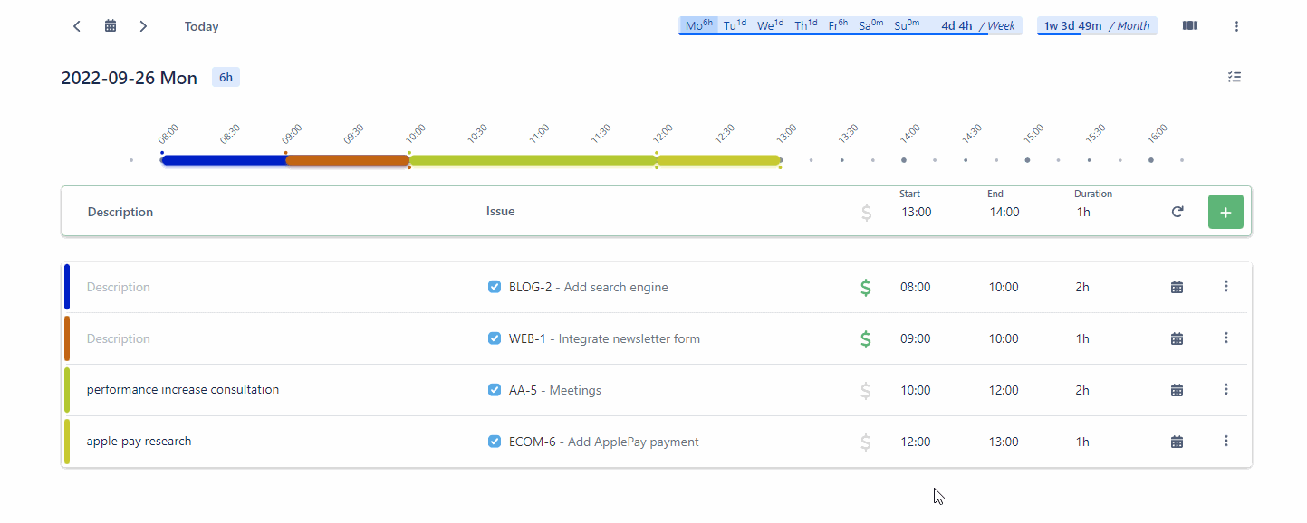Go to the previous day arrow
The width and height of the screenshot is (1307, 523).
tap(77, 26)
